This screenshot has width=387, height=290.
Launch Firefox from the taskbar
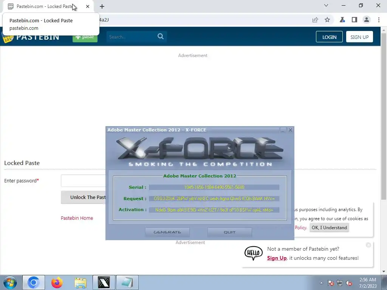(x=57, y=282)
